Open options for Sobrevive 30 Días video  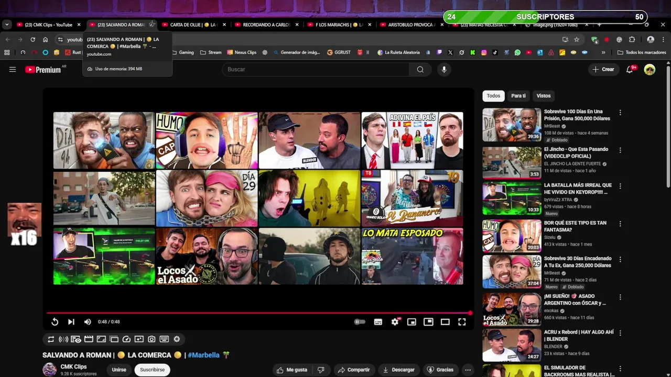(620, 259)
